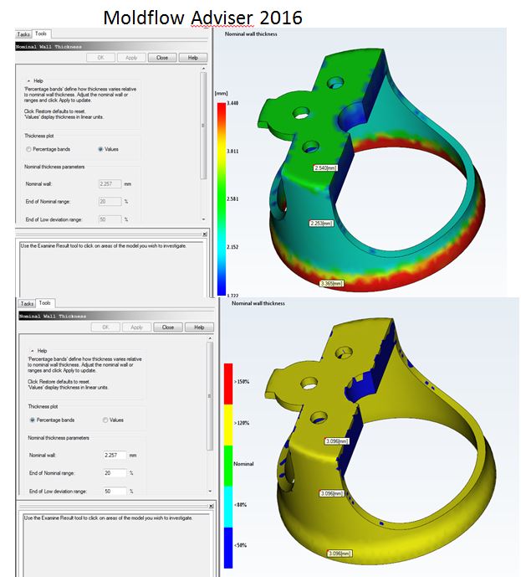Click the Nominal Wall Thickness header in lower panel
Image resolution: width=521 pixels, height=577 pixels.
click(x=116, y=316)
